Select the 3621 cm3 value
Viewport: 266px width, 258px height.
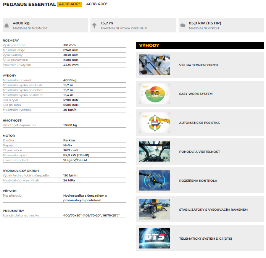click(x=70, y=150)
